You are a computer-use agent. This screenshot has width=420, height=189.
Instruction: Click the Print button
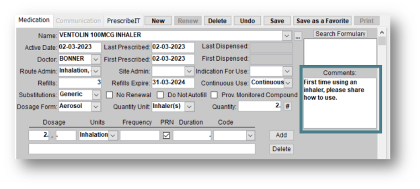pyautogui.click(x=367, y=21)
